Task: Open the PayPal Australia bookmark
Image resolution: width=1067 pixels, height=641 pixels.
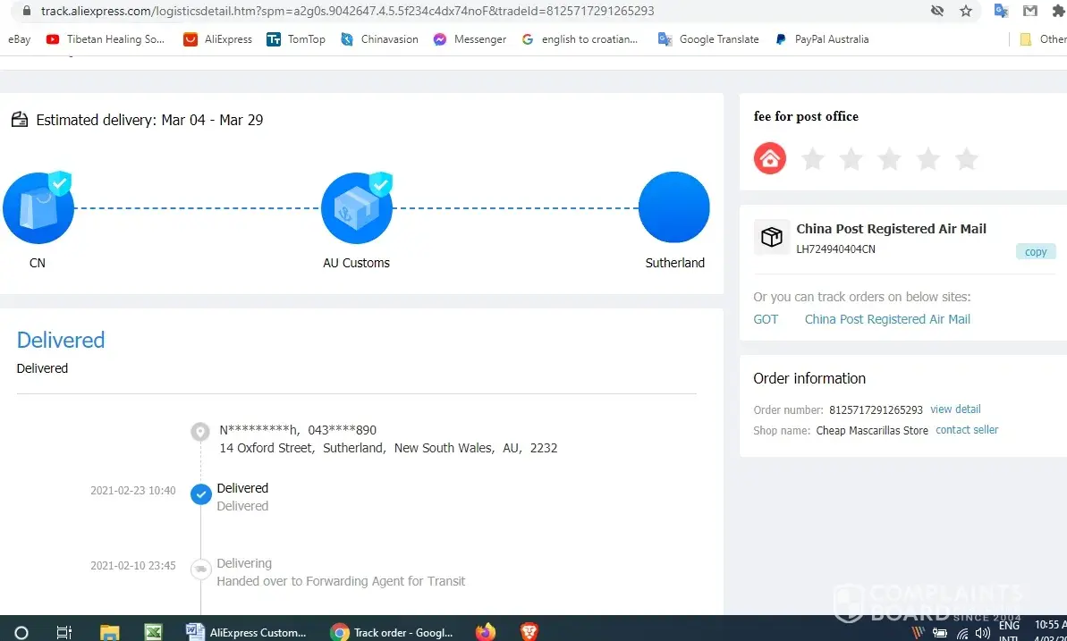Action: tap(822, 39)
